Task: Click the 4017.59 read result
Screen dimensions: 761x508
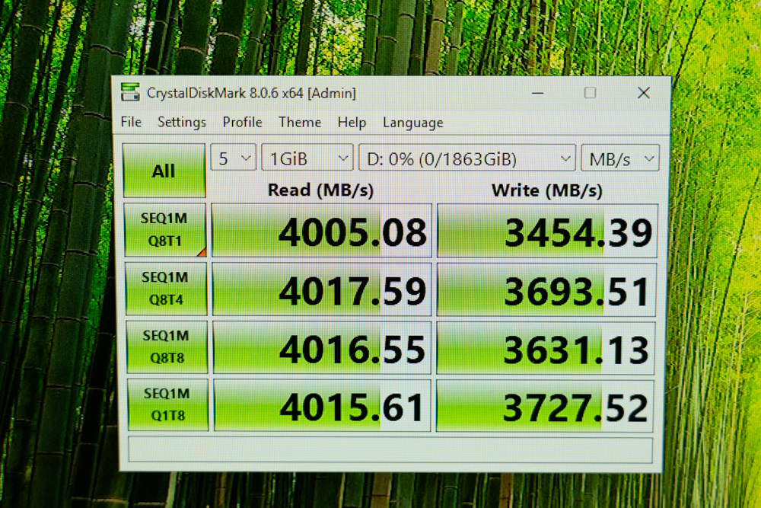Action: (x=322, y=289)
